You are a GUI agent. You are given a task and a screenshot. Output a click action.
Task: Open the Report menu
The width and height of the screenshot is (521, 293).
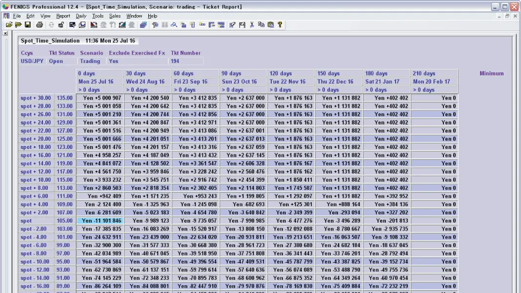(x=63, y=16)
